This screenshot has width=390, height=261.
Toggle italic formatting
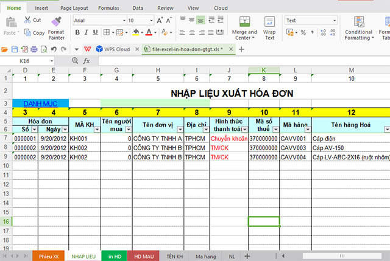[86, 32]
